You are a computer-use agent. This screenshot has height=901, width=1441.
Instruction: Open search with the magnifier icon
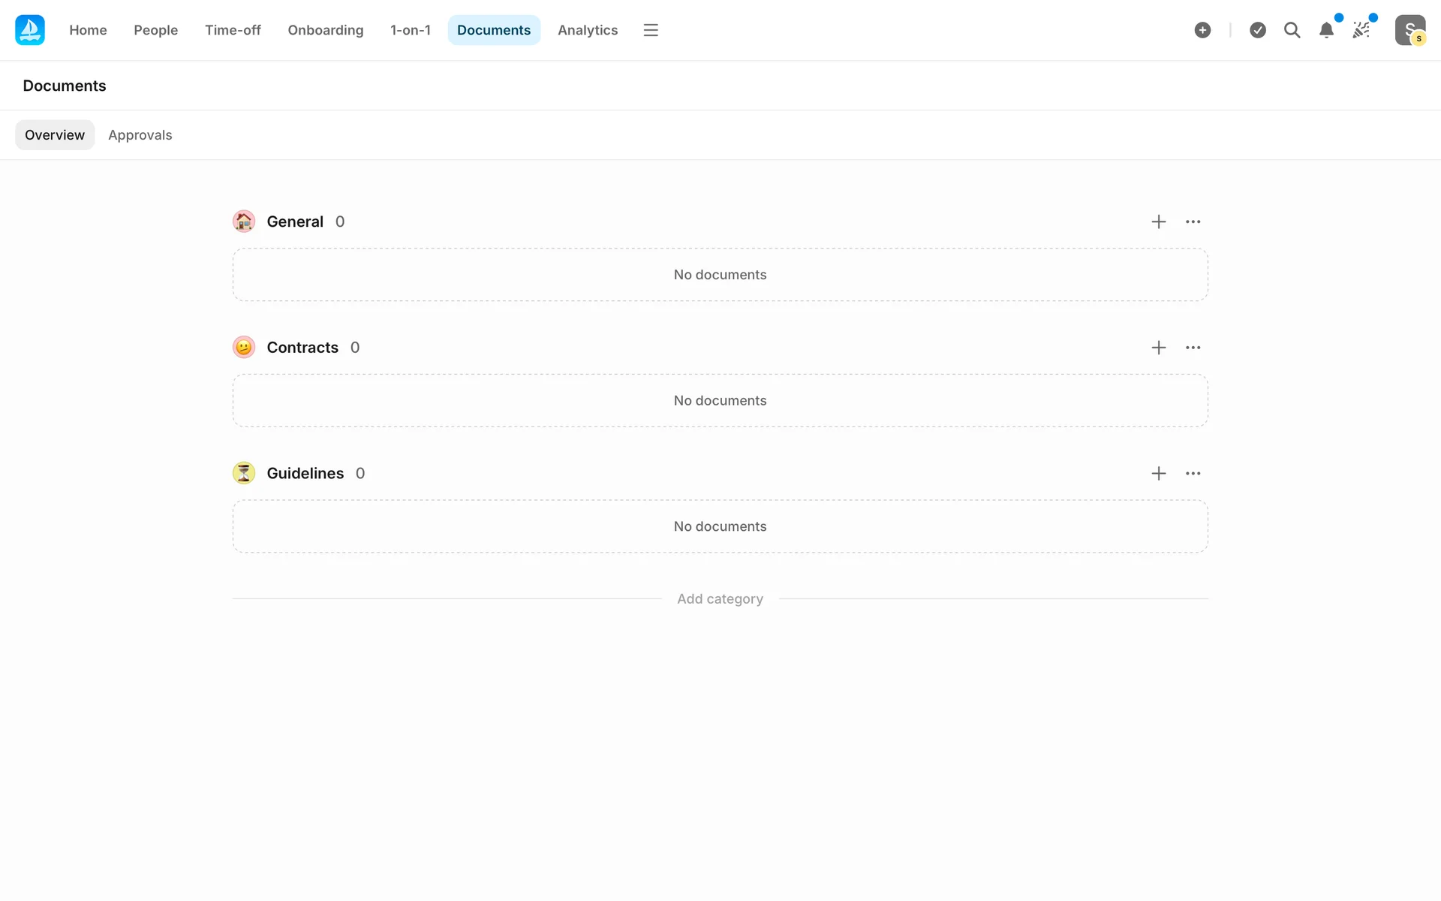1292,30
